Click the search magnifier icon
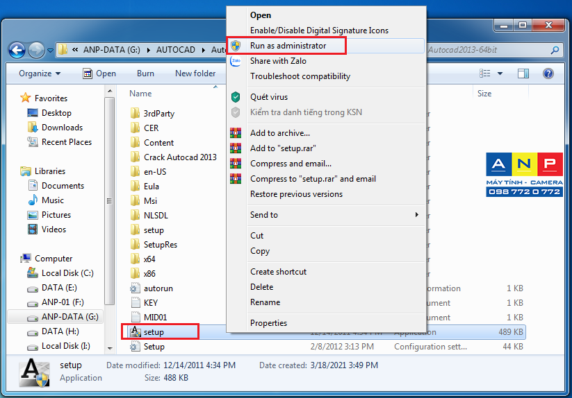This screenshot has height=398, width=572. 555,50
